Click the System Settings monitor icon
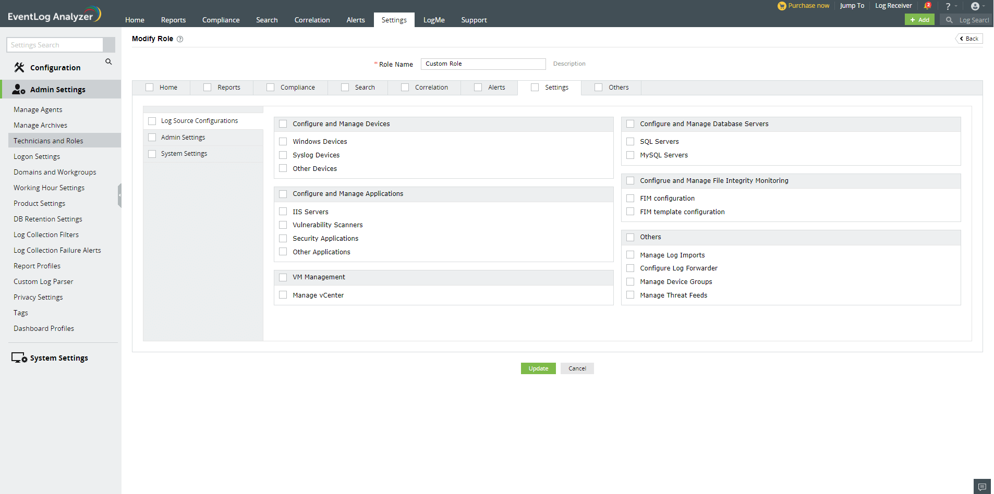The height and width of the screenshot is (494, 994). click(19, 358)
